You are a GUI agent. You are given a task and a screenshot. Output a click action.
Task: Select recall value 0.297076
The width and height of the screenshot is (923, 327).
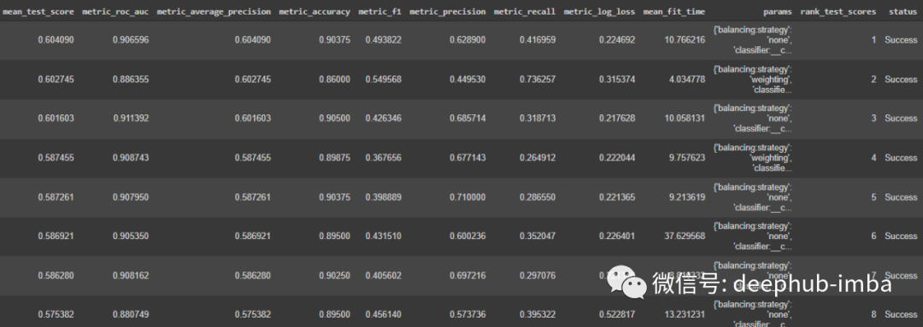click(538, 275)
